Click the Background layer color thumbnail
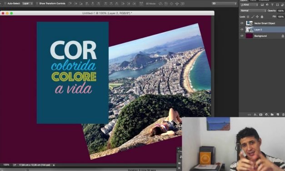 (249, 36)
